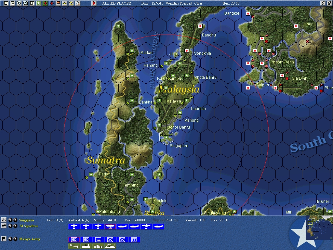Select the Songkhla Japanese base marker
The width and height of the screenshot is (333, 250).
tap(186, 51)
